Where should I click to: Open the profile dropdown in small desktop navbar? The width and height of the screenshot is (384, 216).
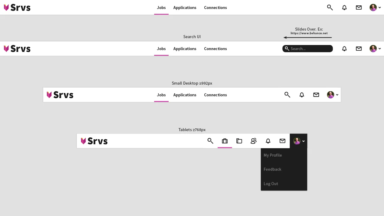[333, 95]
